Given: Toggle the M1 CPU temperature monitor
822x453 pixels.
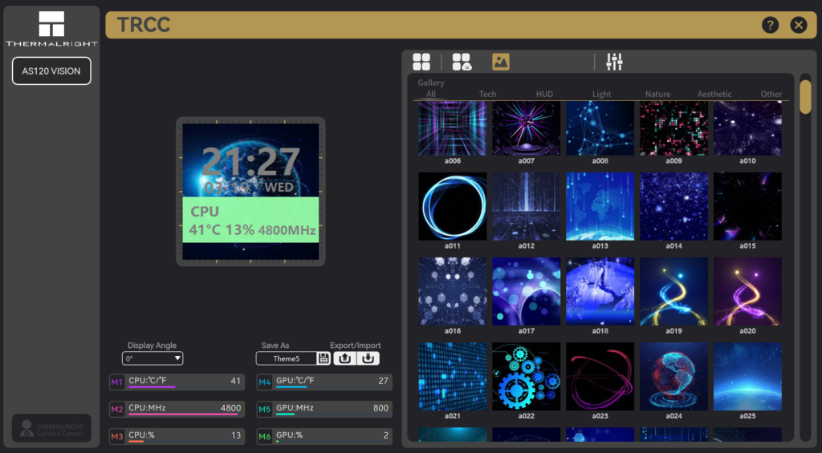Looking at the screenshot, I should (x=117, y=382).
